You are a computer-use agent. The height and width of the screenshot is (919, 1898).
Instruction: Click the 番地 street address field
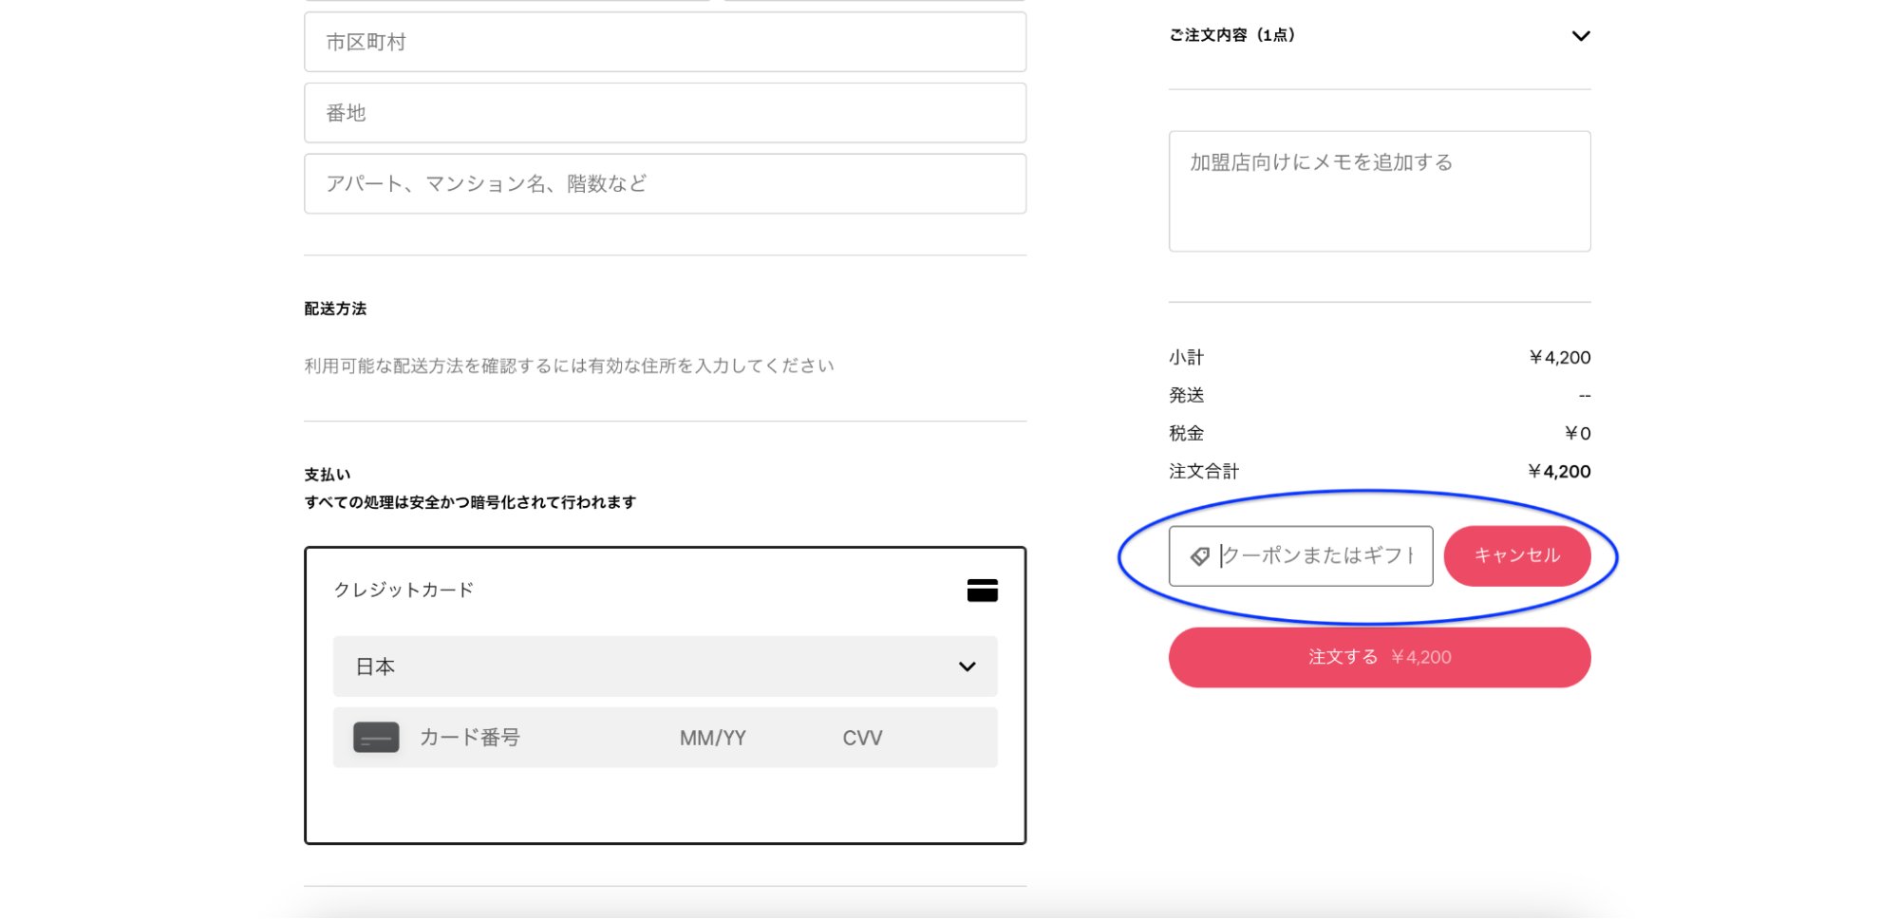pos(665,112)
